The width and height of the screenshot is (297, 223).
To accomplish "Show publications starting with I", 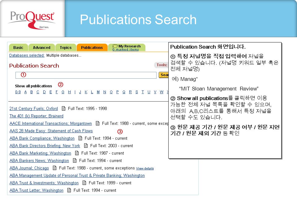I will point(75,92).
